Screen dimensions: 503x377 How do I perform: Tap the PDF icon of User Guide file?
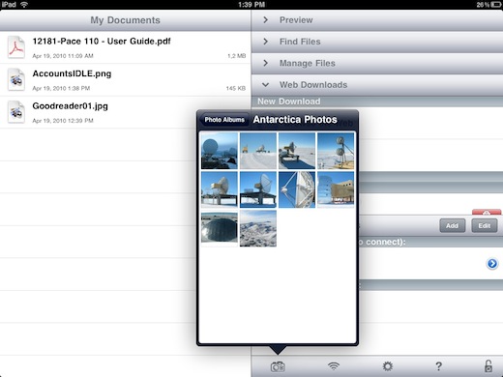tap(16, 47)
